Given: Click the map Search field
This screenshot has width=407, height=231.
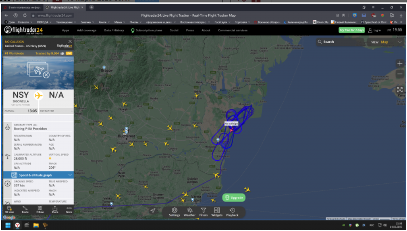Looking at the screenshot, I should point(340,42).
